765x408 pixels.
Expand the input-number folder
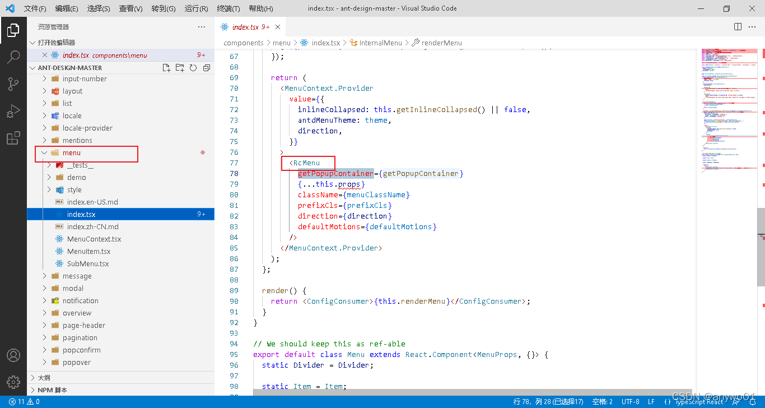tap(120, 79)
